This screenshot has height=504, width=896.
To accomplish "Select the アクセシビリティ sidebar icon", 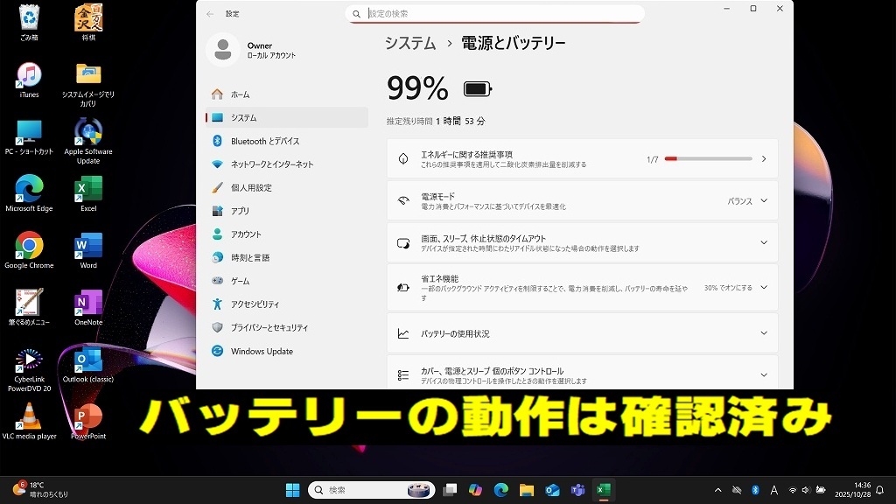I will click(x=217, y=304).
